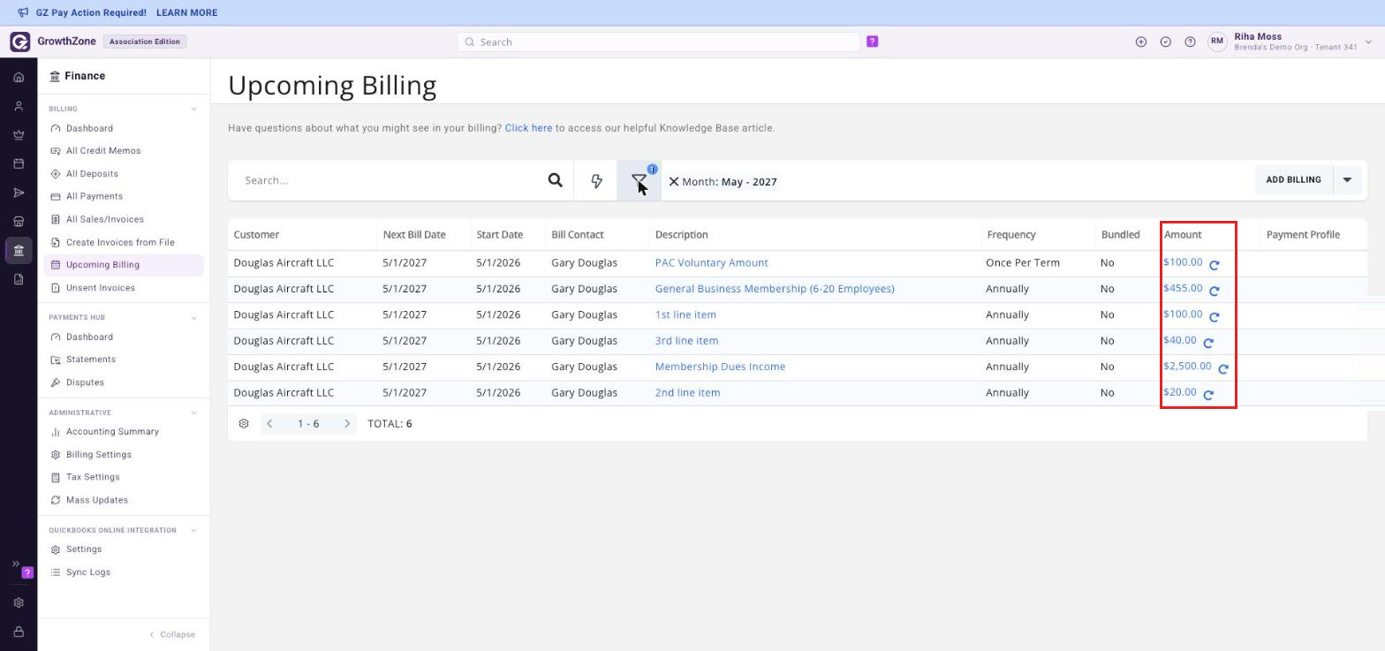Open the tasks checkmark icon in header
The height and width of the screenshot is (651, 1385).
pos(1166,42)
